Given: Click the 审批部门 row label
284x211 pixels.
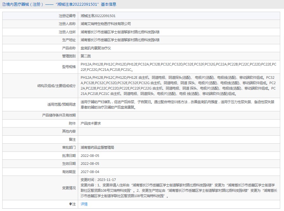Looking at the screenshot, I should pyautogui.click(x=69, y=147).
